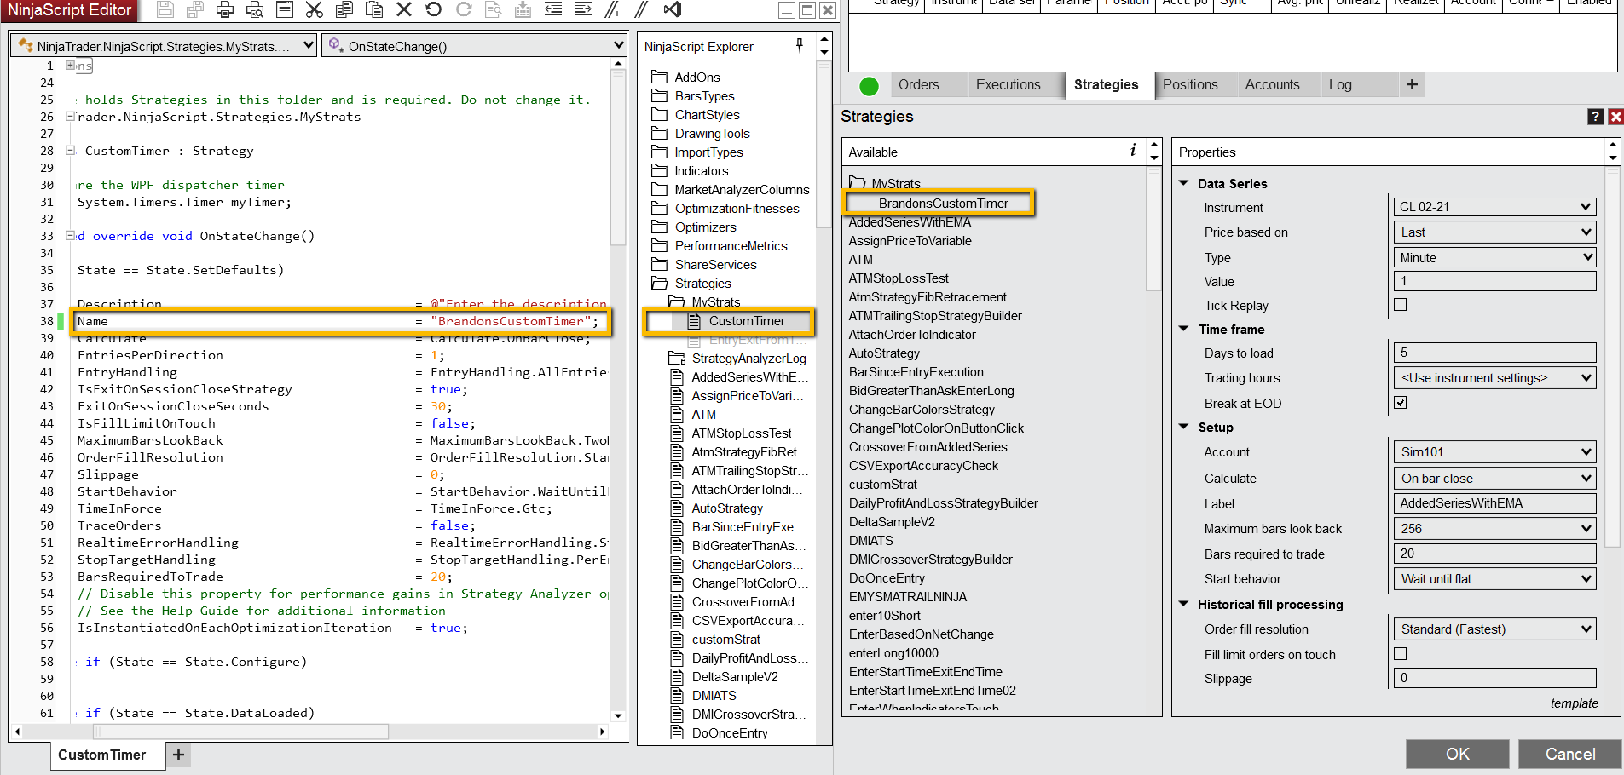Click the Available panel info icon
1624x775 pixels.
(1132, 152)
